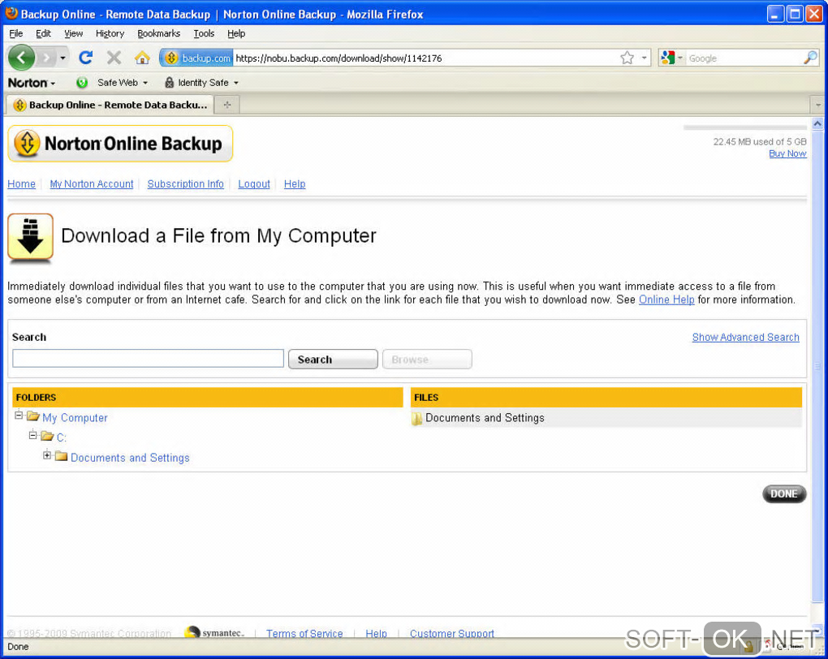Viewport: 828px width, 659px height.
Task: Collapse the C: drive tree node
Action: tap(32, 435)
